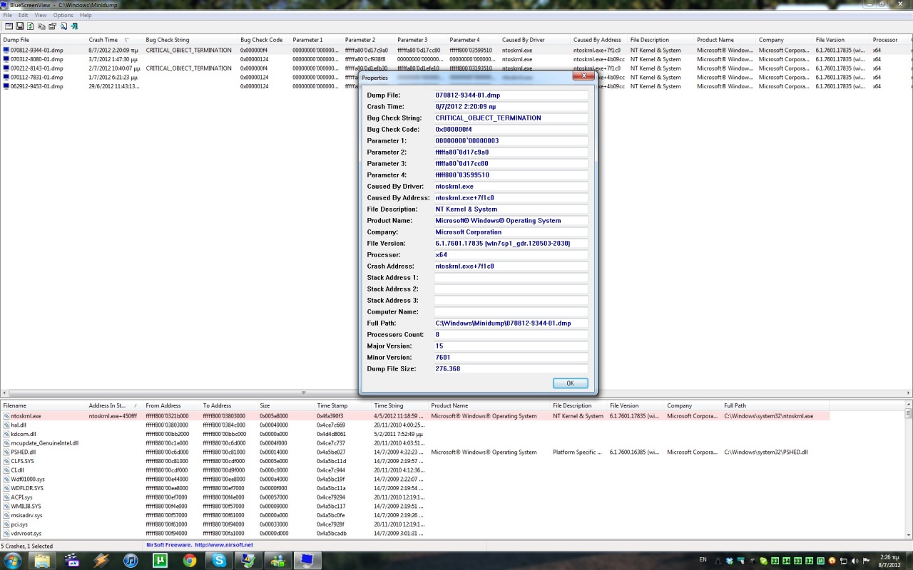Sort lower pane by Address In Stack column
The height and width of the screenshot is (570, 913).
coord(114,405)
